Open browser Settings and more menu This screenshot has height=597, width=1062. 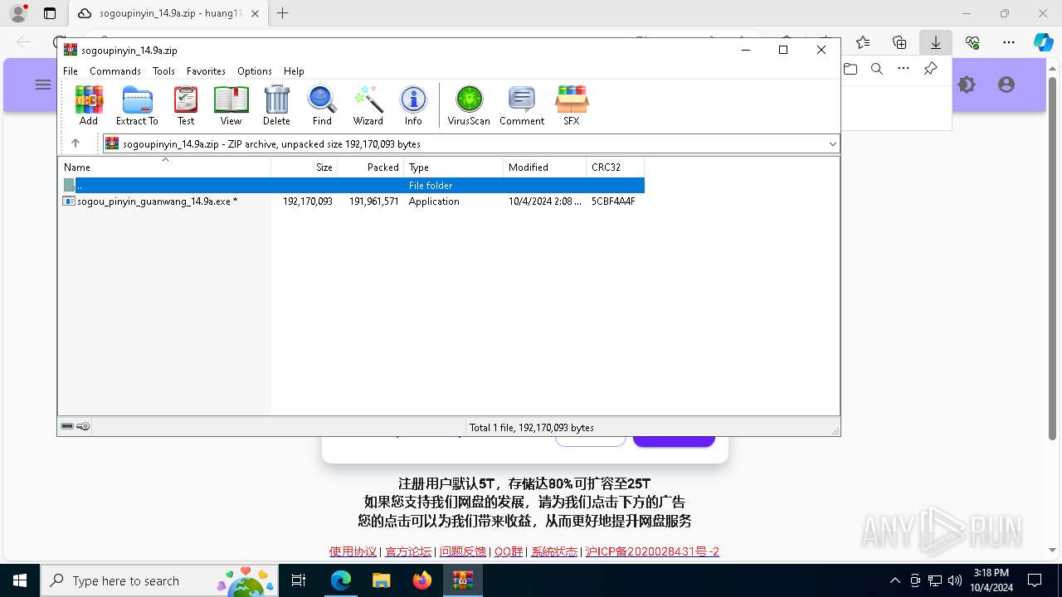coord(1009,42)
